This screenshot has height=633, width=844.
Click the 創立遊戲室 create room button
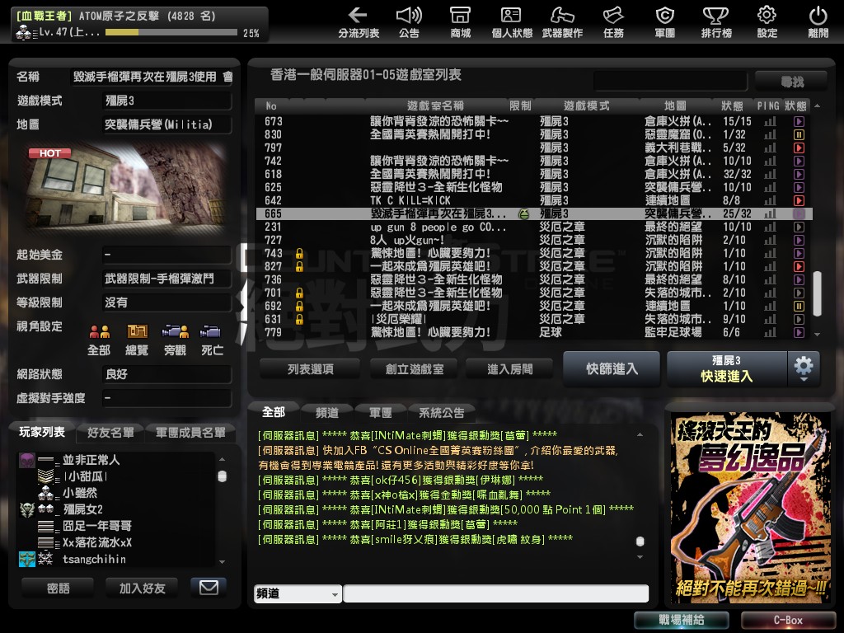408,369
